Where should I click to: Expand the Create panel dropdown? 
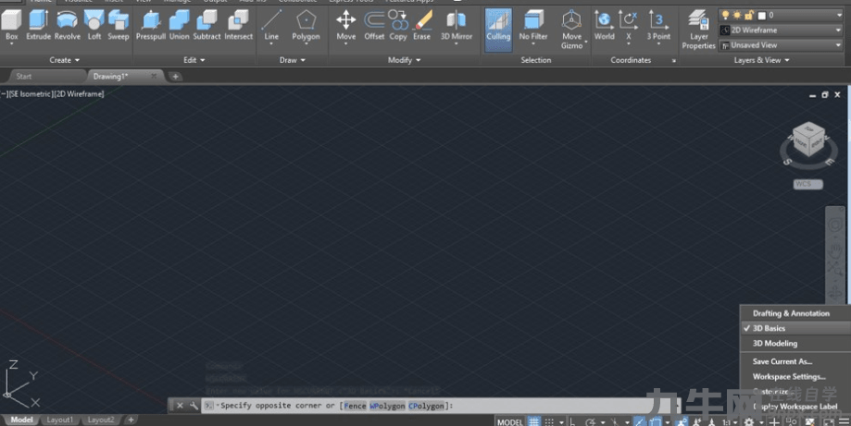click(65, 60)
